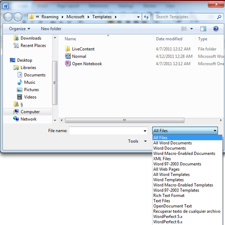This screenshot has height=225, width=225.
Task: Click the Forward navigation arrow button
Action: pyautogui.click(x=18, y=17)
